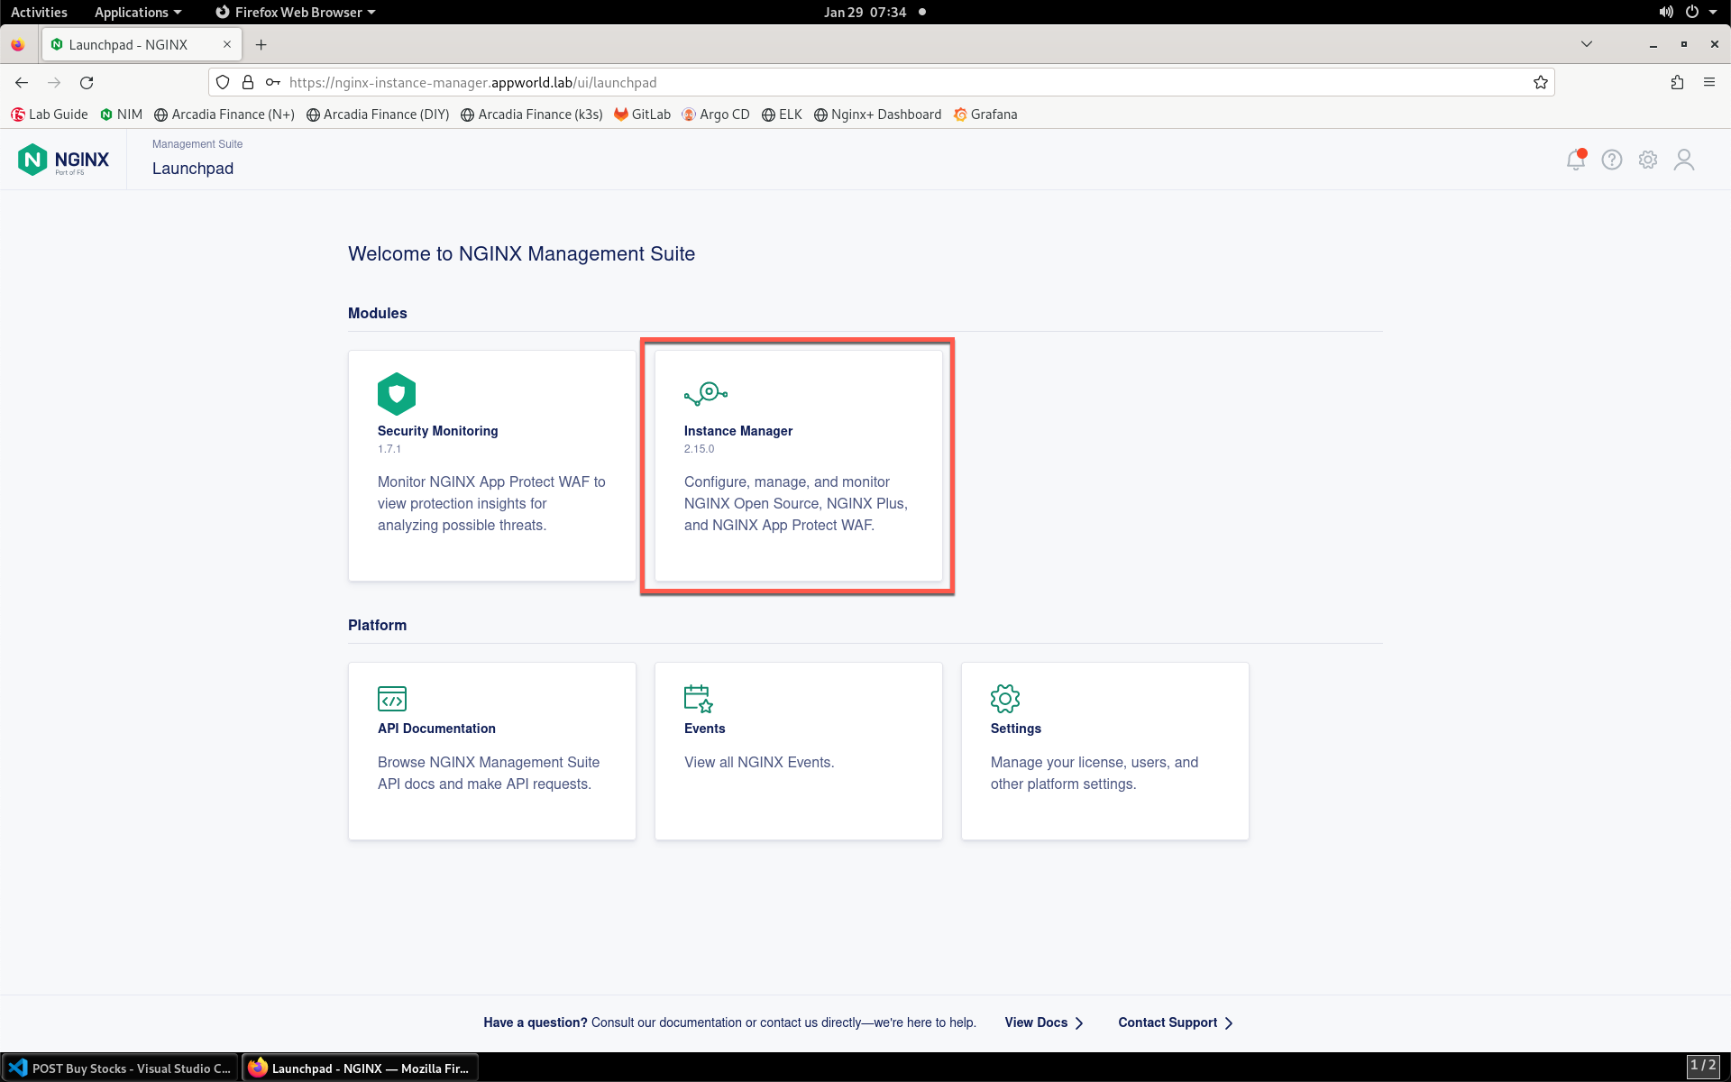1731x1082 pixels.
Task: Click the clock showing Jan 29 07:34
Action: click(865, 12)
